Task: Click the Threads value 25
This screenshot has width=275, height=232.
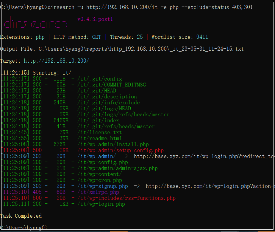Action: point(140,37)
